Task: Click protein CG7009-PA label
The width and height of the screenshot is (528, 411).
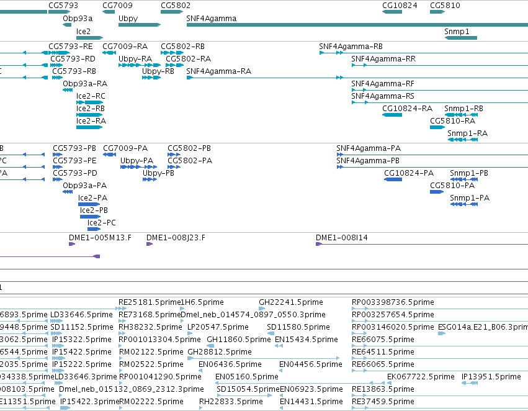Action: [125, 148]
